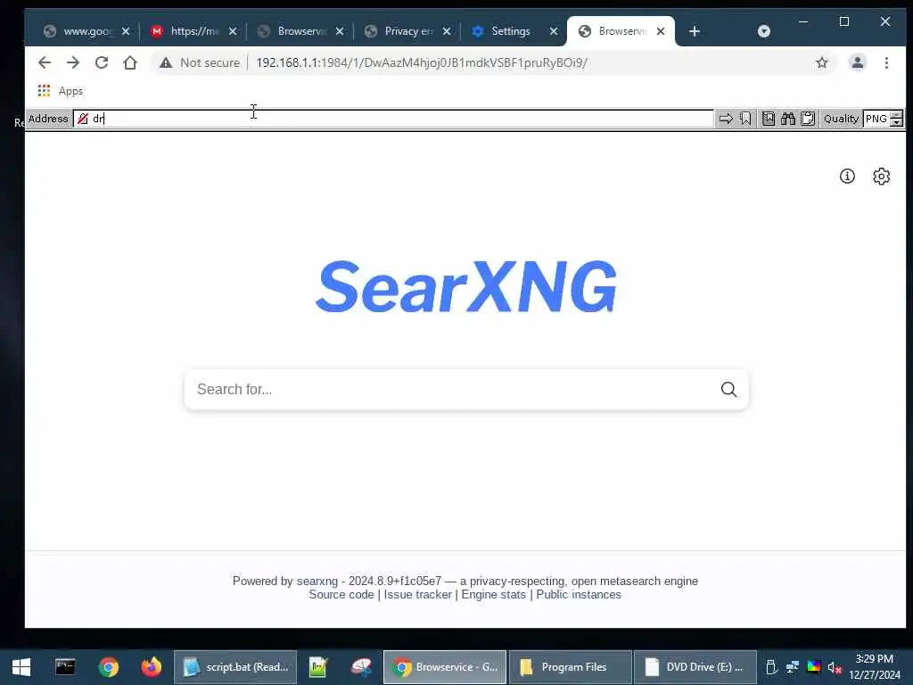
Task: Click the binoculars find icon
Action: point(788,119)
